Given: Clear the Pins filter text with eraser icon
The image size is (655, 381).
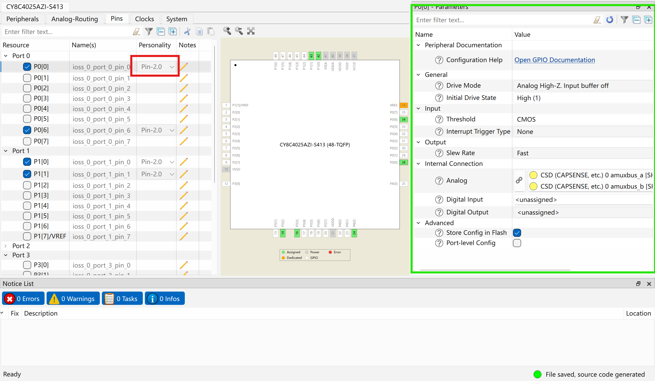Looking at the screenshot, I should click(x=137, y=32).
